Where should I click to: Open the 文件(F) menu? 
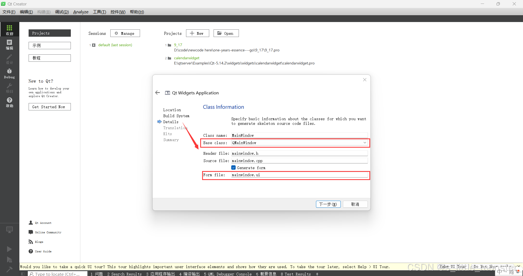click(x=9, y=12)
